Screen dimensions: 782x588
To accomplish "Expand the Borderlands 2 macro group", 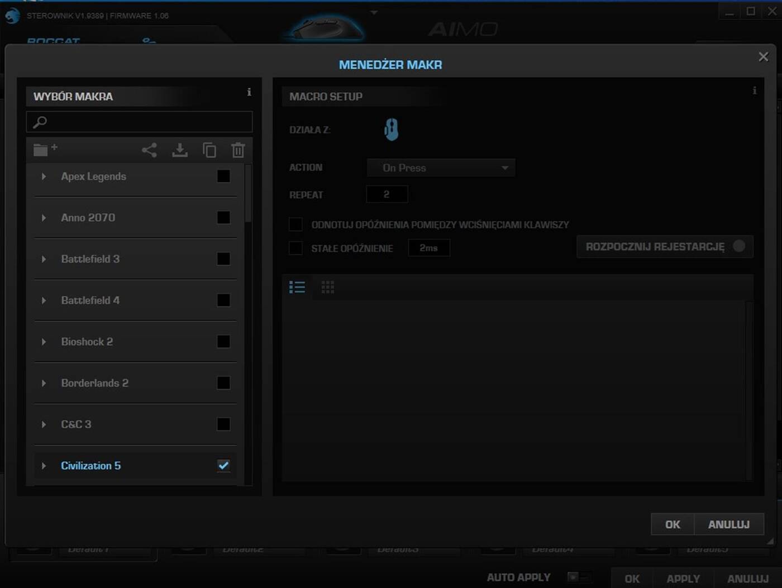I will (x=45, y=383).
